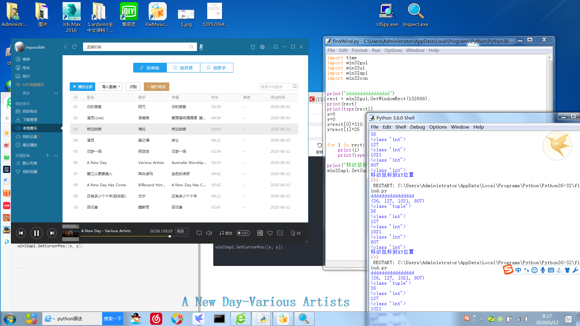
Task: Toggle the HiFi switch in player bar
Action: [243, 233]
